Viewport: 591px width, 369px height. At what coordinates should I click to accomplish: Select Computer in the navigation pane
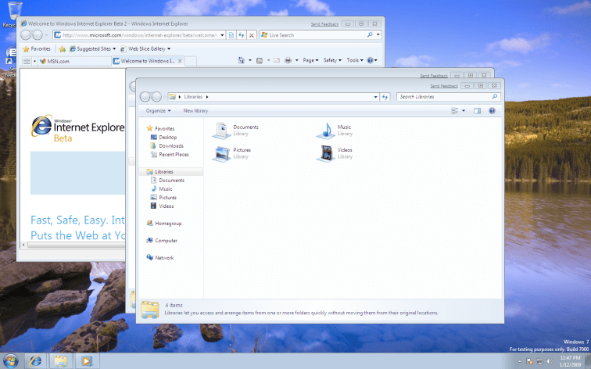point(162,241)
